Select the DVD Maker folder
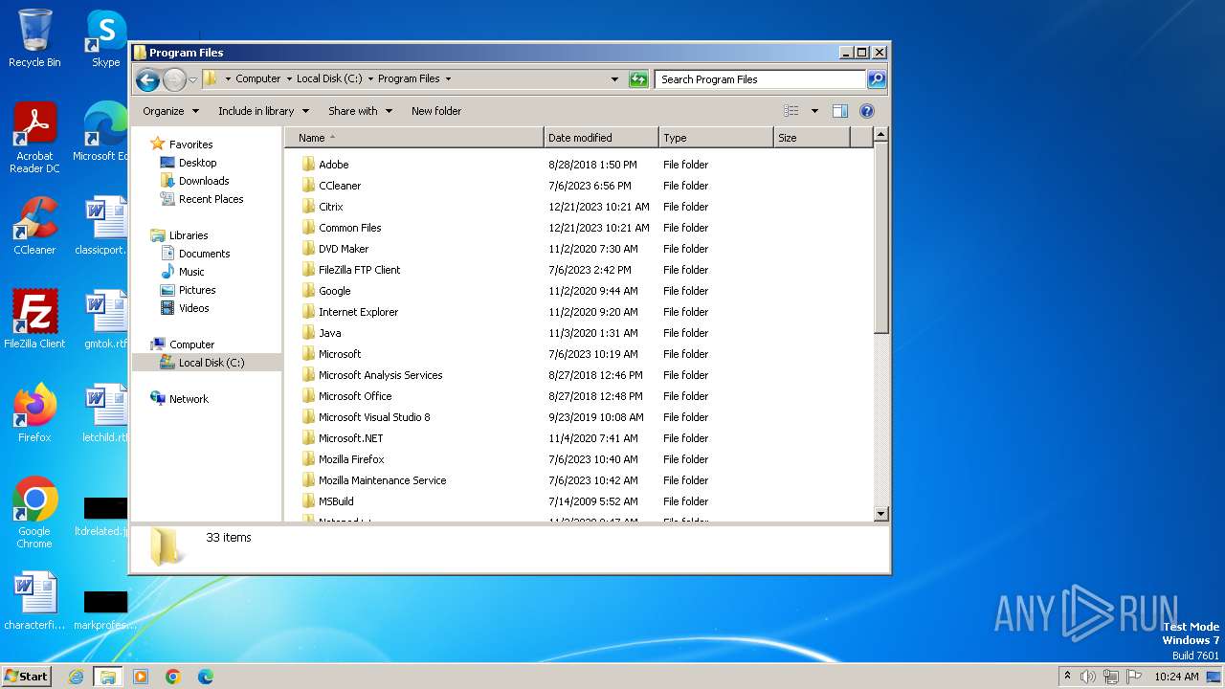The height and width of the screenshot is (689, 1225). [344, 249]
